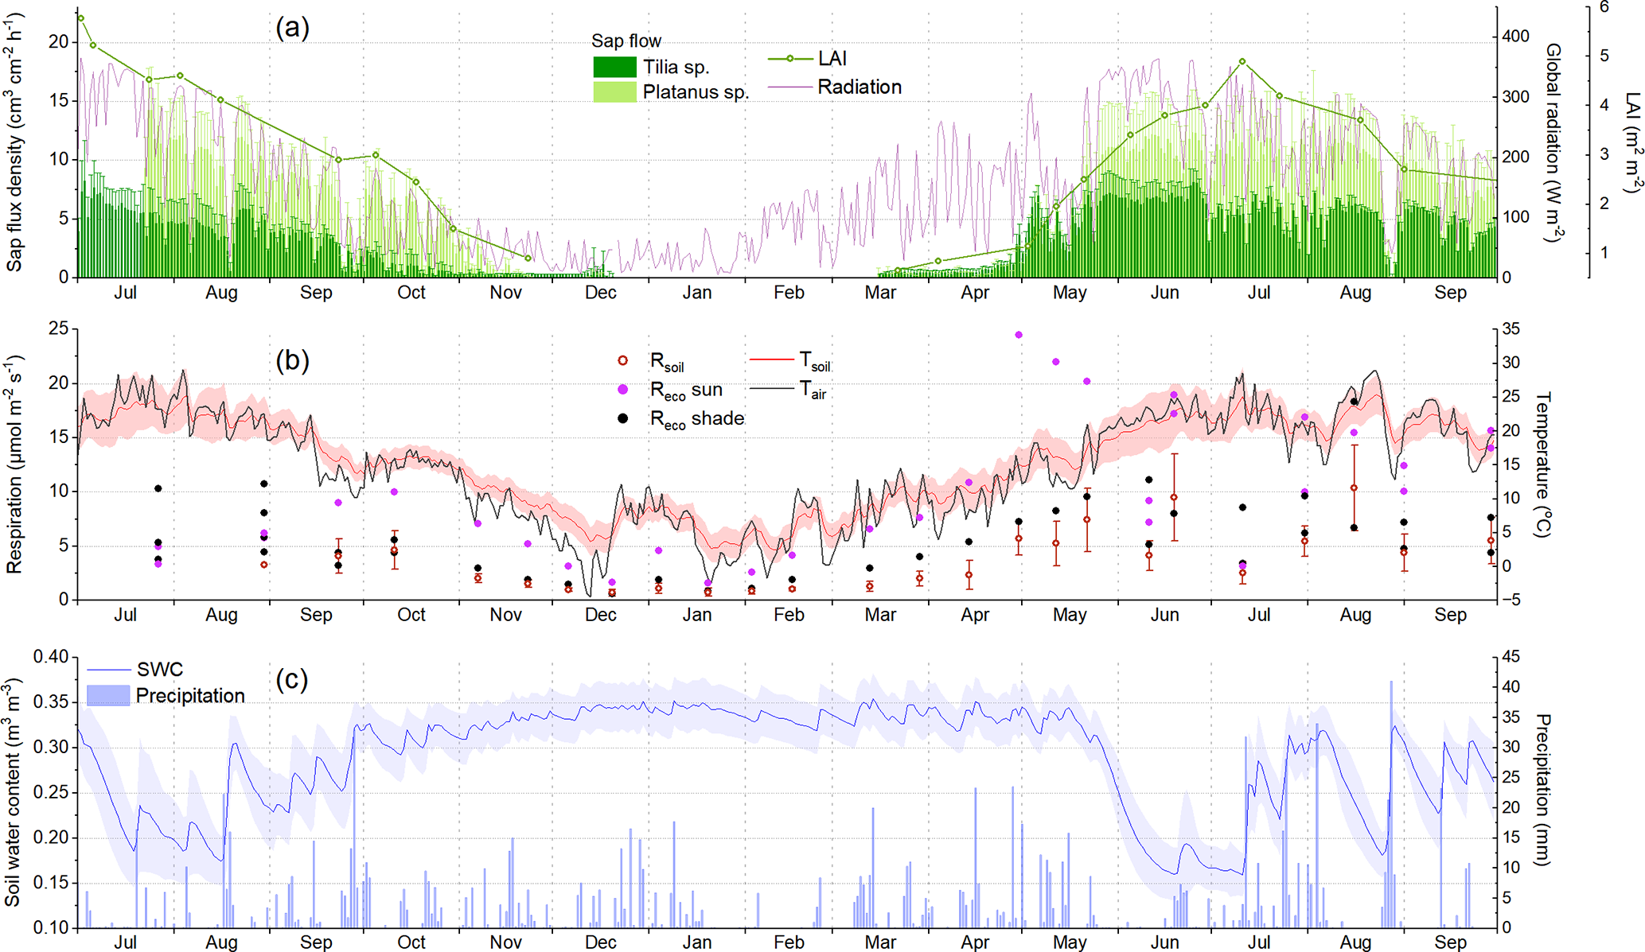Click the '400' tick on Global radiation axis
Image resolution: width=1645 pixels, height=952 pixels.
1515,37
